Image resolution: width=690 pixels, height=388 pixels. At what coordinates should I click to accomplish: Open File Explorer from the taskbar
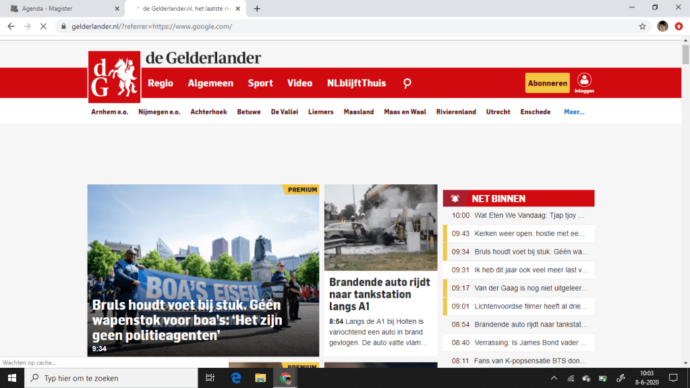tap(260, 378)
